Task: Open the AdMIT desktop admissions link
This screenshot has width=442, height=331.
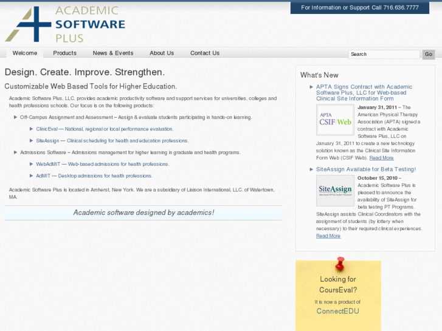Action: 94,176
